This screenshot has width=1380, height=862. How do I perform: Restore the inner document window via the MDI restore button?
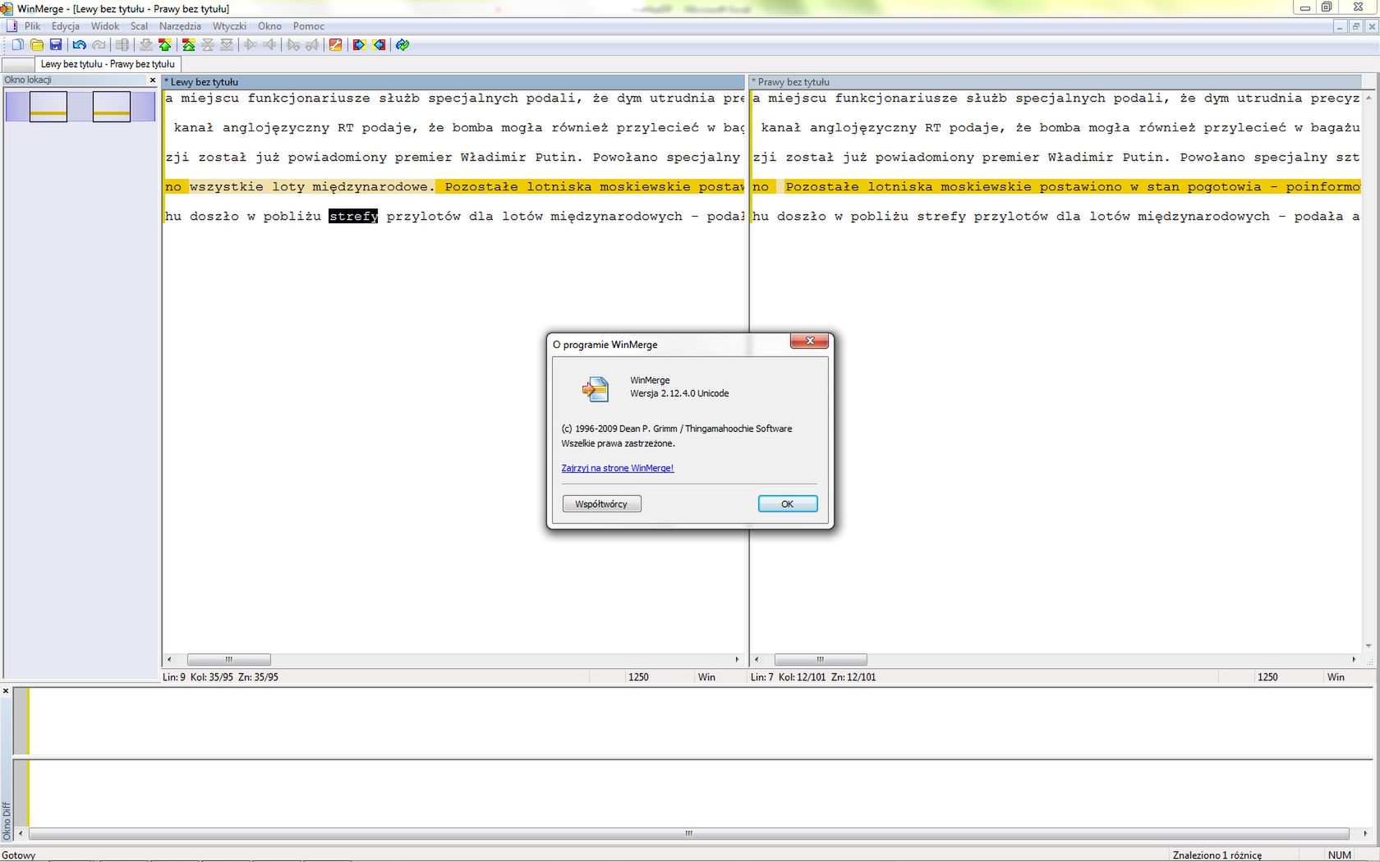[1356, 26]
